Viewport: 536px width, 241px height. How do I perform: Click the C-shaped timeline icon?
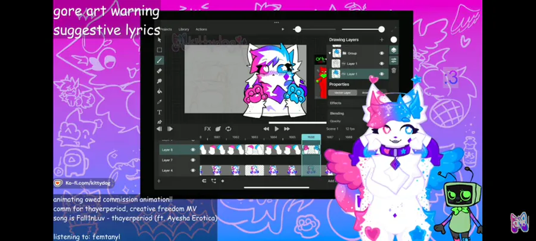(204, 181)
